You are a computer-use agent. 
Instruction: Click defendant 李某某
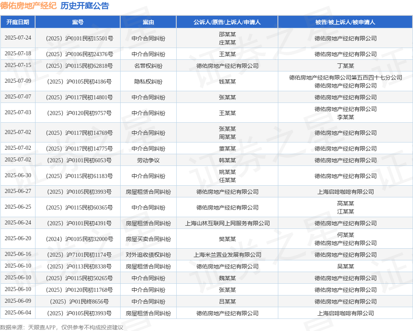tap(346, 117)
